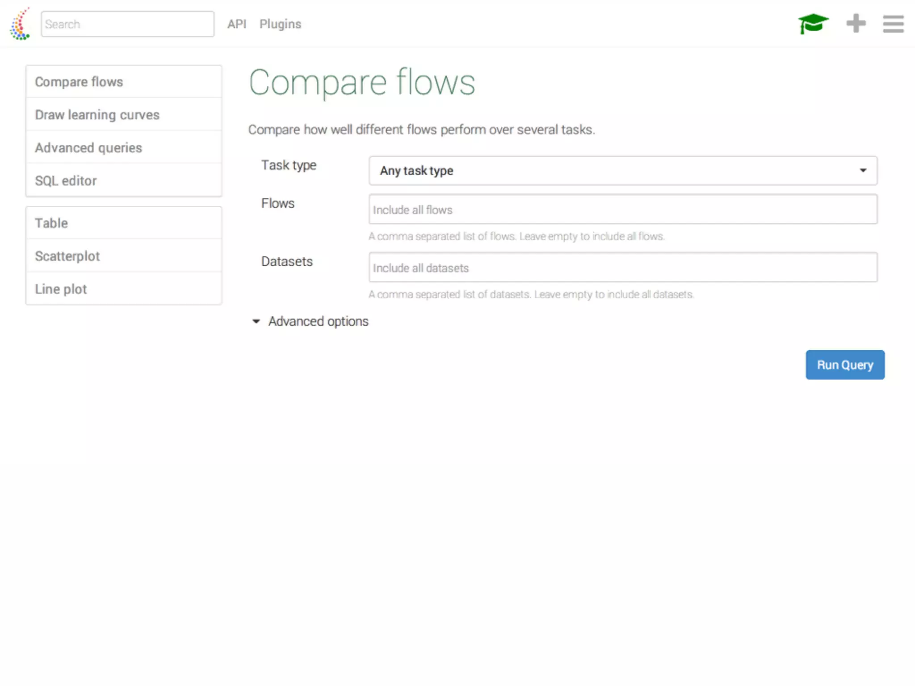This screenshot has height=686, width=915.
Task: Open the API link
Action: pos(236,24)
